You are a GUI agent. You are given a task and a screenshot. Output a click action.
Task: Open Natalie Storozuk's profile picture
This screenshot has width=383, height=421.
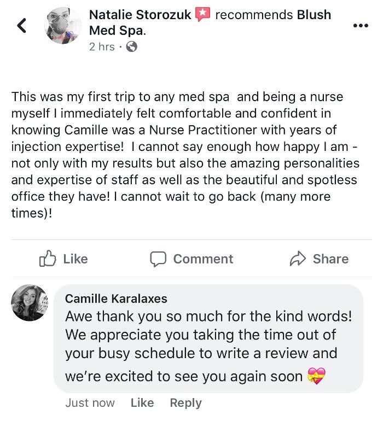click(63, 26)
